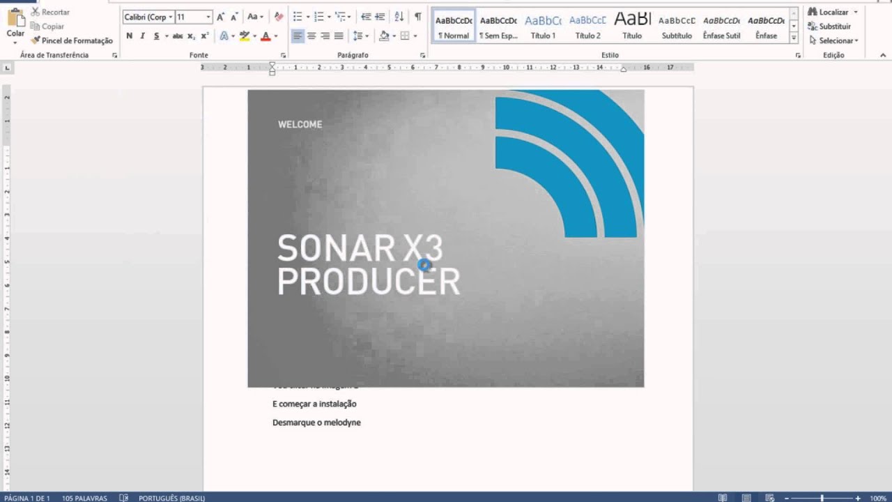
Task: Center align the paragraph
Action: [312, 36]
